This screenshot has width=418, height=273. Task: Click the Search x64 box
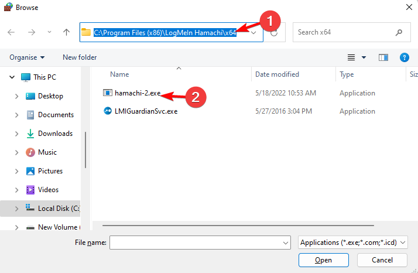(x=352, y=32)
